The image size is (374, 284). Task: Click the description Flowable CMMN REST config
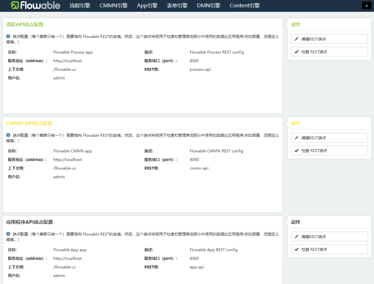[x=216, y=151]
